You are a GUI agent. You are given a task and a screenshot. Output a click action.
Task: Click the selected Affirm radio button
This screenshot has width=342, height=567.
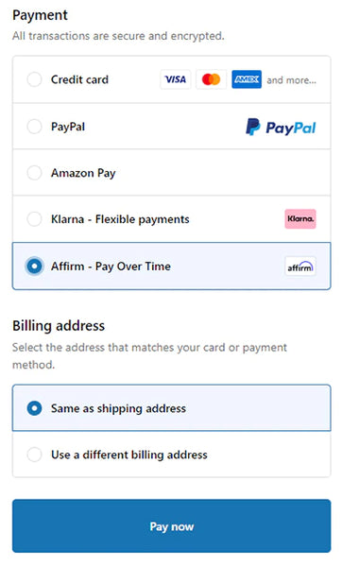pyautogui.click(x=34, y=266)
